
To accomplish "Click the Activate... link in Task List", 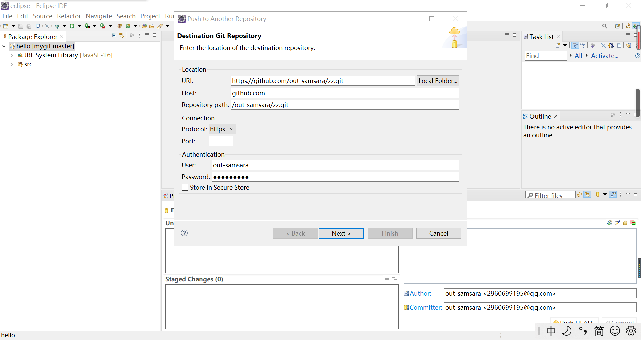I will pyautogui.click(x=605, y=56).
